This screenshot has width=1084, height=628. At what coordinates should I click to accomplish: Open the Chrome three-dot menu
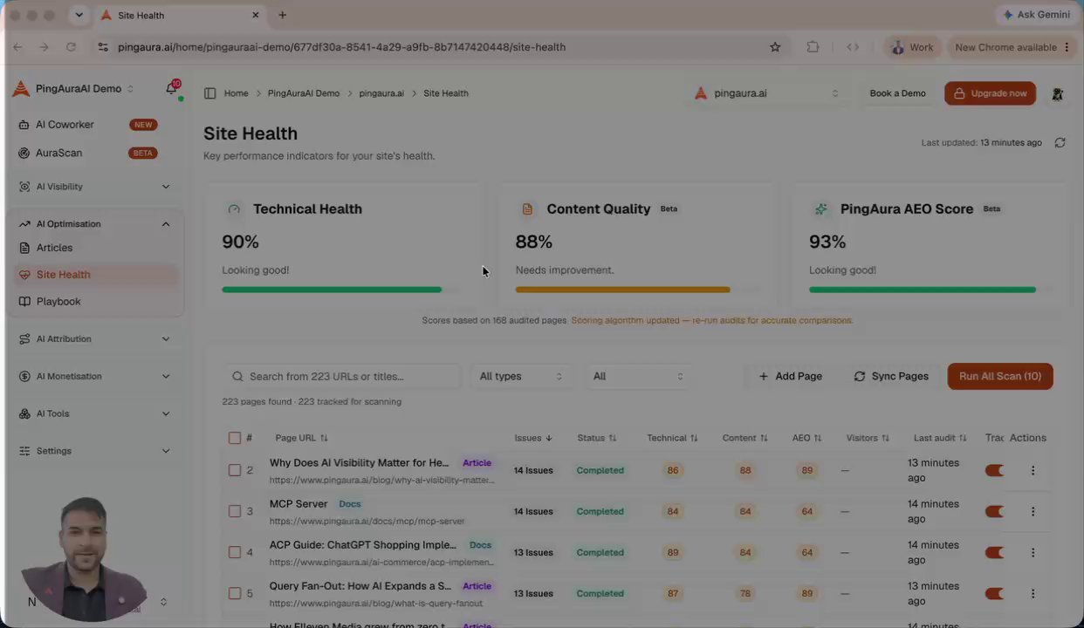(x=1067, y=47)
